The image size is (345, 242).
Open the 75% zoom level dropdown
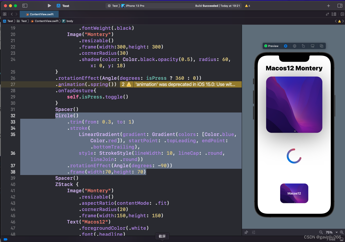(x=332, y=232)
